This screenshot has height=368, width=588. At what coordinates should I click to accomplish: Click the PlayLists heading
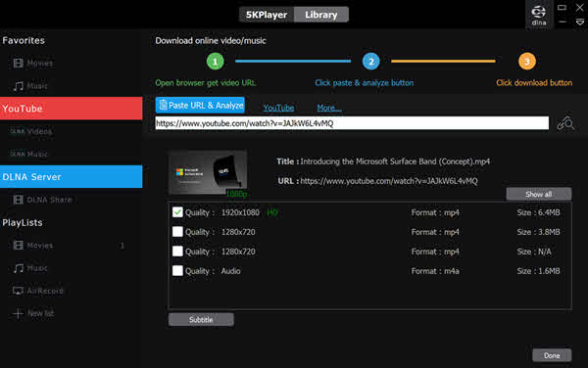[x=23, y=223]
